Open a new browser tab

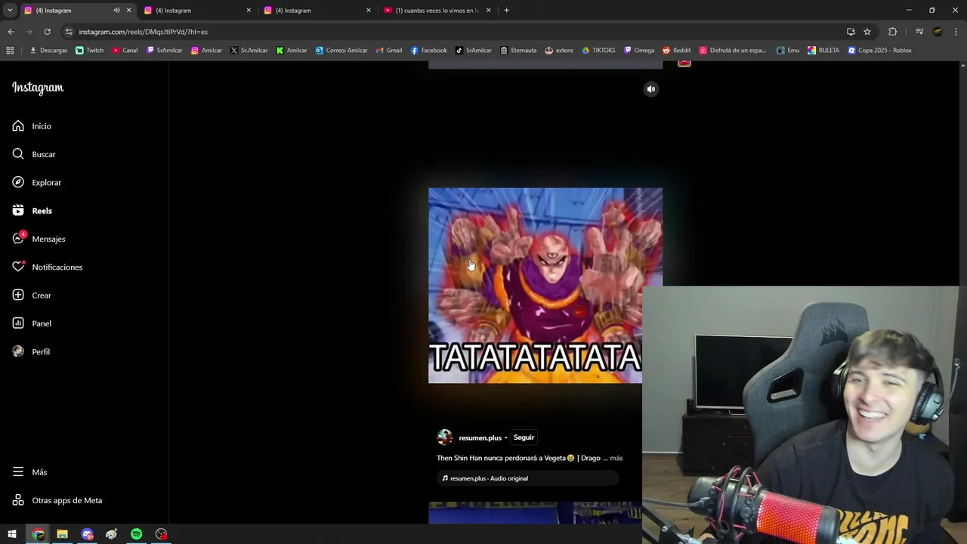tap(506, 11)
